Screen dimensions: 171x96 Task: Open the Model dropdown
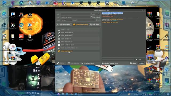tap(86, 20)
